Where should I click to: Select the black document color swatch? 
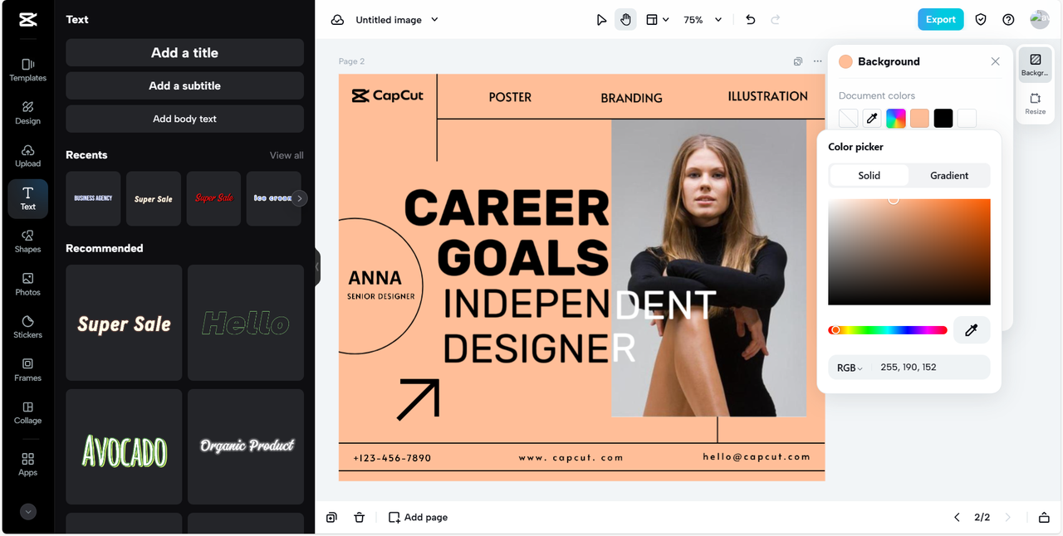[x=943, y=119]
